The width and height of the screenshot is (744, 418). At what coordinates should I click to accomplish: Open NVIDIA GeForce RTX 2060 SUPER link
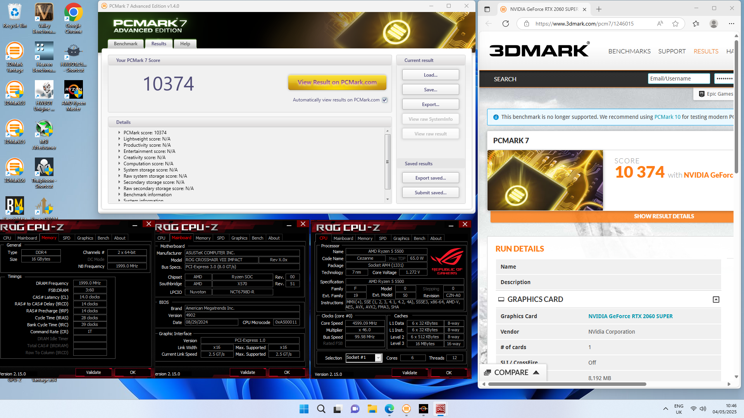click(630, 316)
